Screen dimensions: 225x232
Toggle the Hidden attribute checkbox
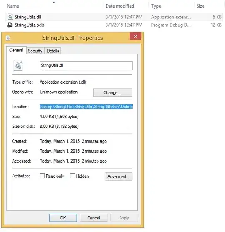click(x=72, y=176)
